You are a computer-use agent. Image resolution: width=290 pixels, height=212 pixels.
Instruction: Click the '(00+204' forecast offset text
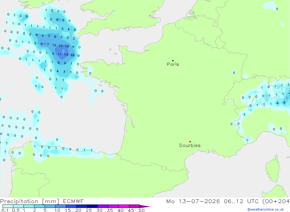point(276,201)
